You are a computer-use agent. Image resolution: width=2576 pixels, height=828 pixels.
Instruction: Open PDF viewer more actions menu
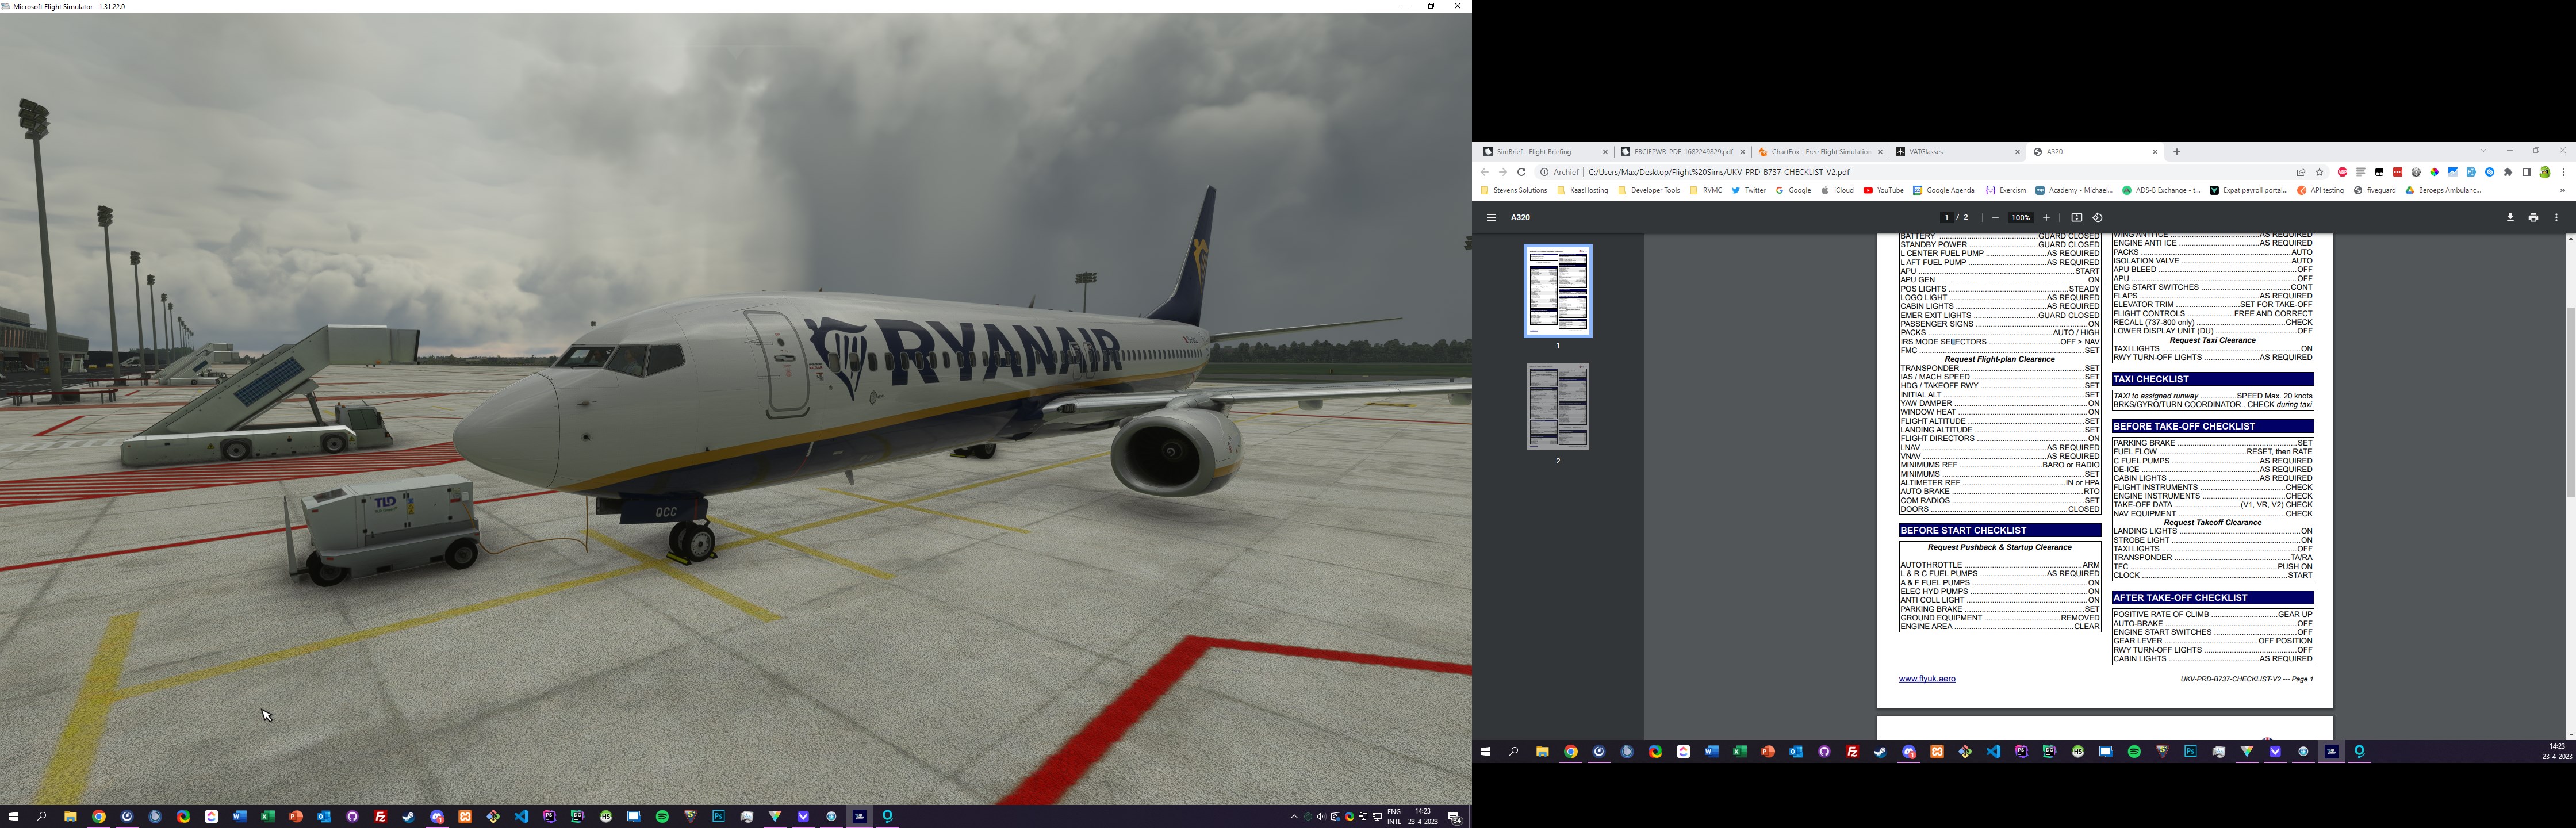[2557, 217]
